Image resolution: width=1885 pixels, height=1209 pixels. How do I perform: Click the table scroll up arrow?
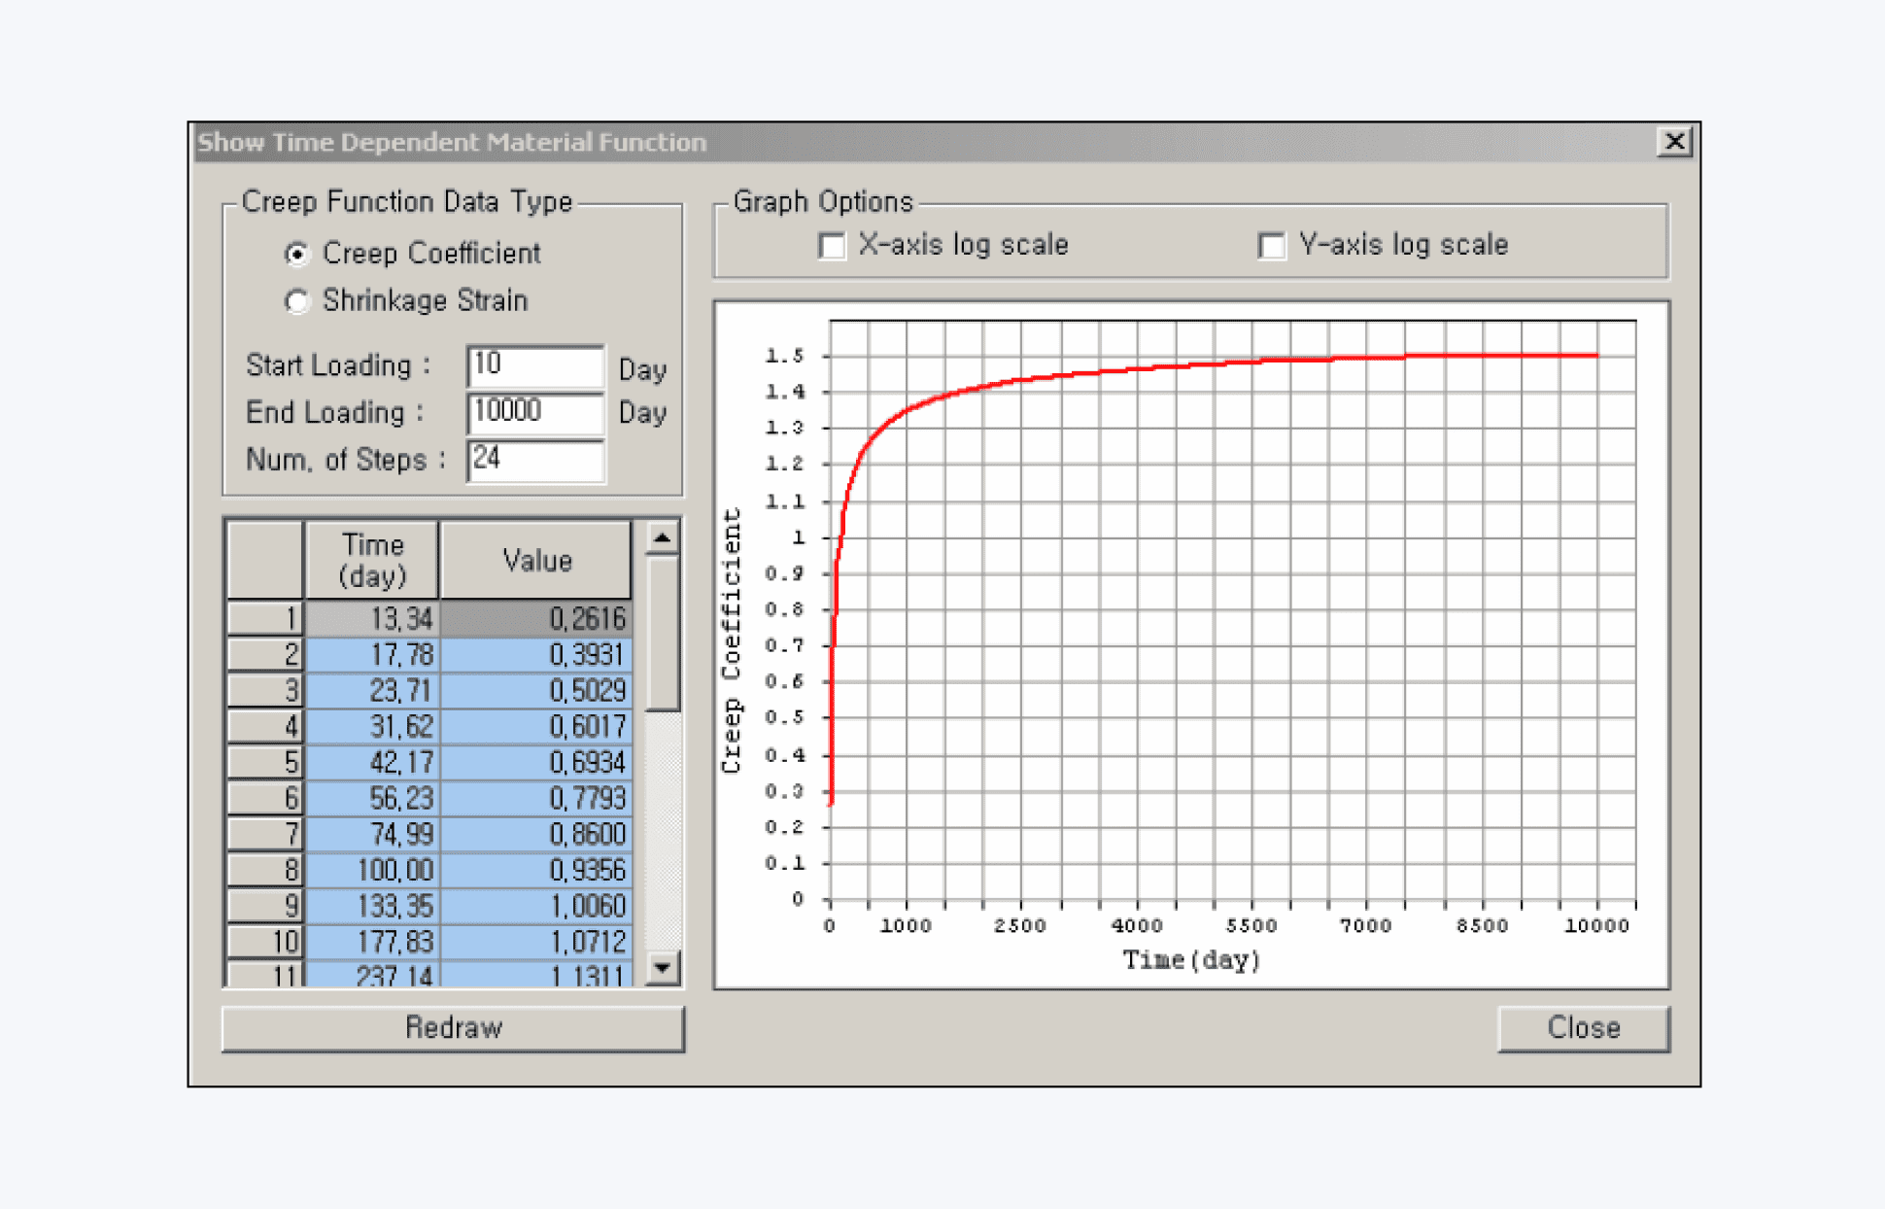[x=663, y=537]
